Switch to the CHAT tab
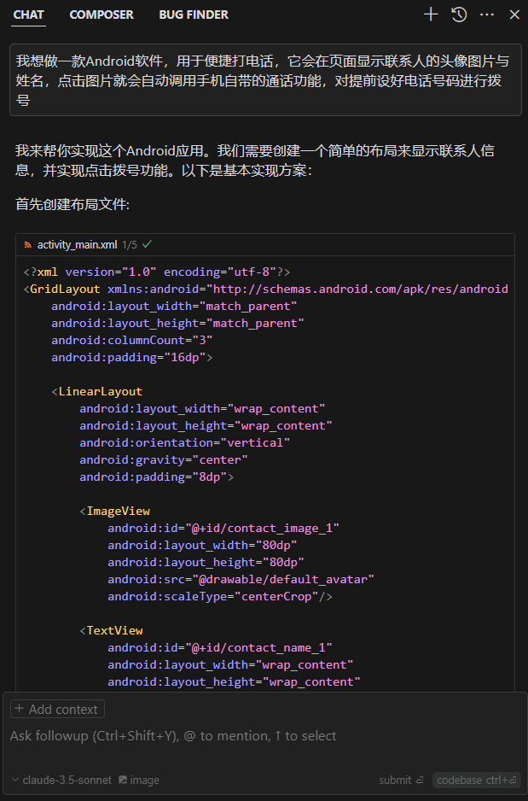This screenshot has width=528, height=801. click(x=29, y=15)
